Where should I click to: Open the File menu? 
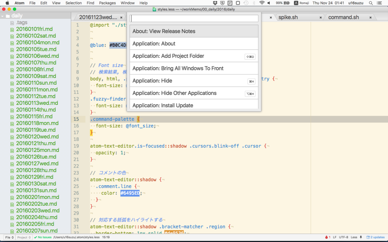(32, 3)
